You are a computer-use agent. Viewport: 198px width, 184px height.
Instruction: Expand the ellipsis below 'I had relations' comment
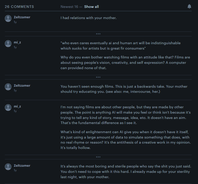point(98,34)
